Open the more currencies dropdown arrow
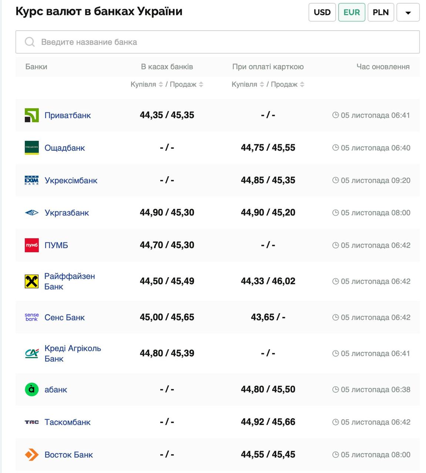The image size is (426, 473). [408, 13]
